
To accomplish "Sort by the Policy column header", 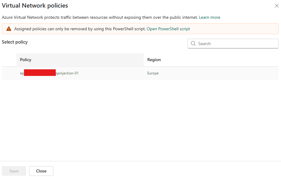I will click(26, 60).
